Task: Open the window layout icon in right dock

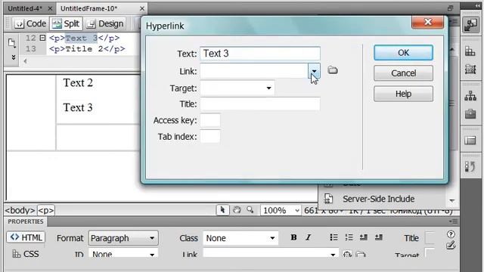Action: coord(470,141)
